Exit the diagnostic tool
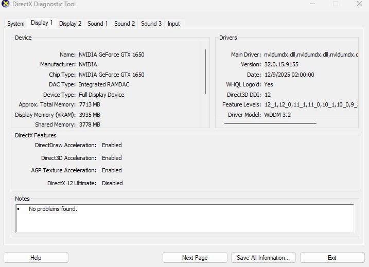The width and height of the screenshot is (369, 267). coord(332,258)
